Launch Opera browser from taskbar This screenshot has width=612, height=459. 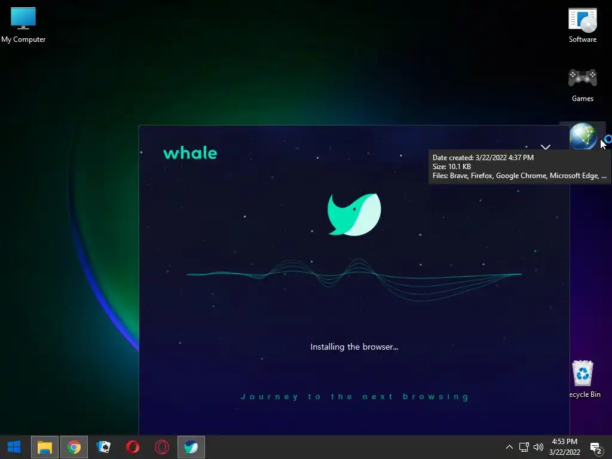(x=133, y=447)
